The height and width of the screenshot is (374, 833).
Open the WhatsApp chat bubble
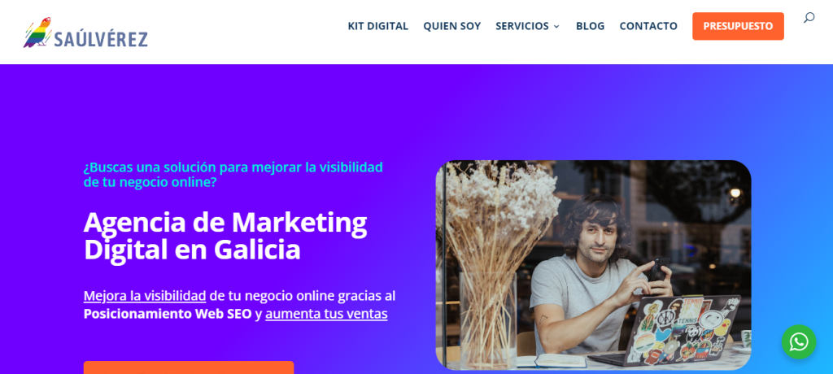point(799,341)
